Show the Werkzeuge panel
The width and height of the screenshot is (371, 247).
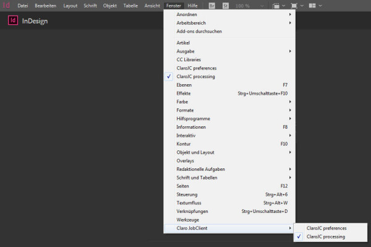click(x=229, y=220)
